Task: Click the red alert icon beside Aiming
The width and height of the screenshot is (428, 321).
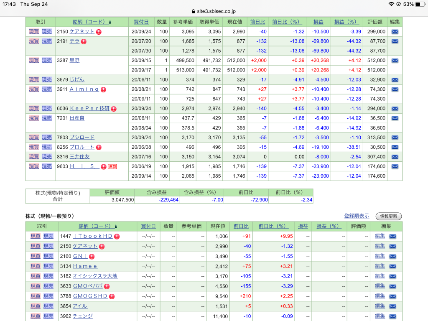Action: coord(103,89)
